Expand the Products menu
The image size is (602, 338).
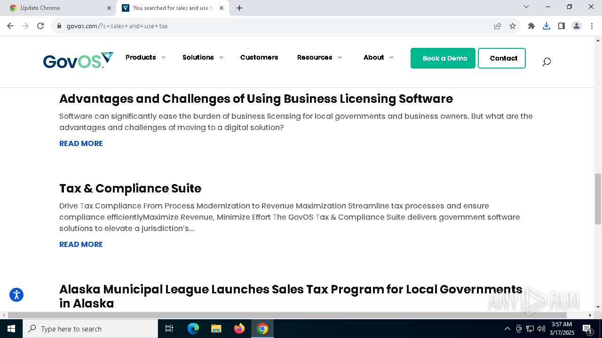click(x=145, y=57)
